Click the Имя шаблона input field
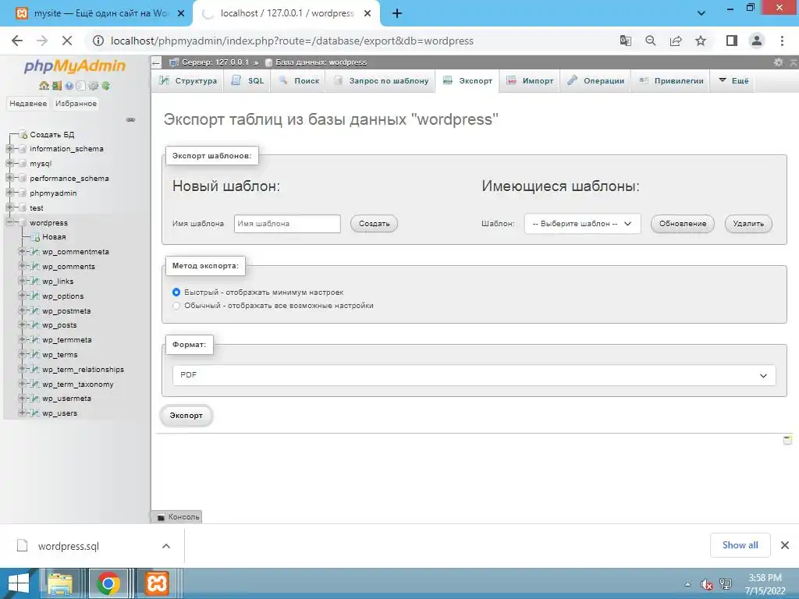Viewport: 799px width, 599px height. 287,224
